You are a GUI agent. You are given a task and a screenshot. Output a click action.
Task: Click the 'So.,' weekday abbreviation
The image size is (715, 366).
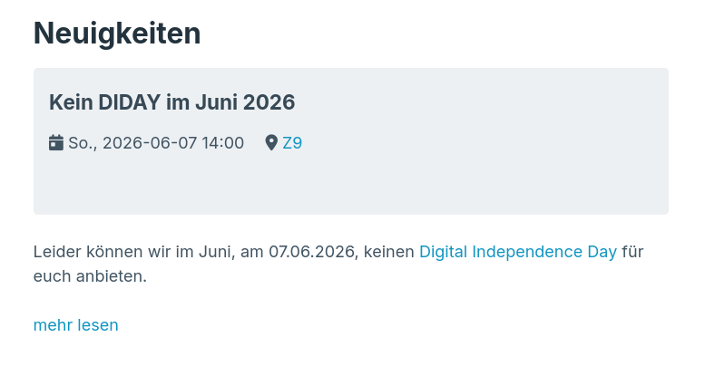tap(83, 143)
